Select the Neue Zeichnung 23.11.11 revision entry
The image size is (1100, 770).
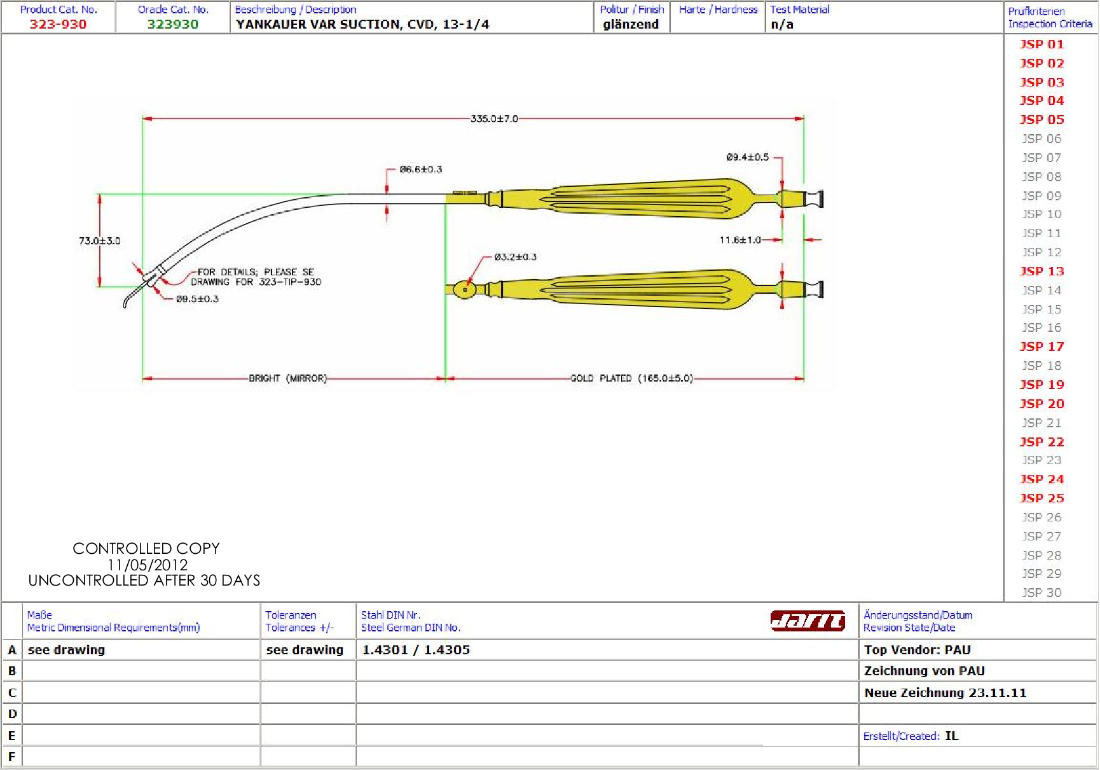945,693
